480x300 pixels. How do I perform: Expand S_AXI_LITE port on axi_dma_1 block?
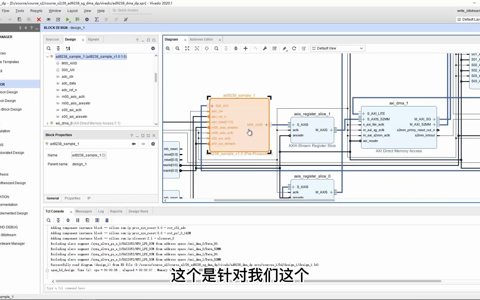363,114
